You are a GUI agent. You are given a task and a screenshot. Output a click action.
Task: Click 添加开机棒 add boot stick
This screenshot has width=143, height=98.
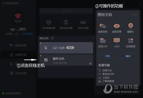coord(83,25)
